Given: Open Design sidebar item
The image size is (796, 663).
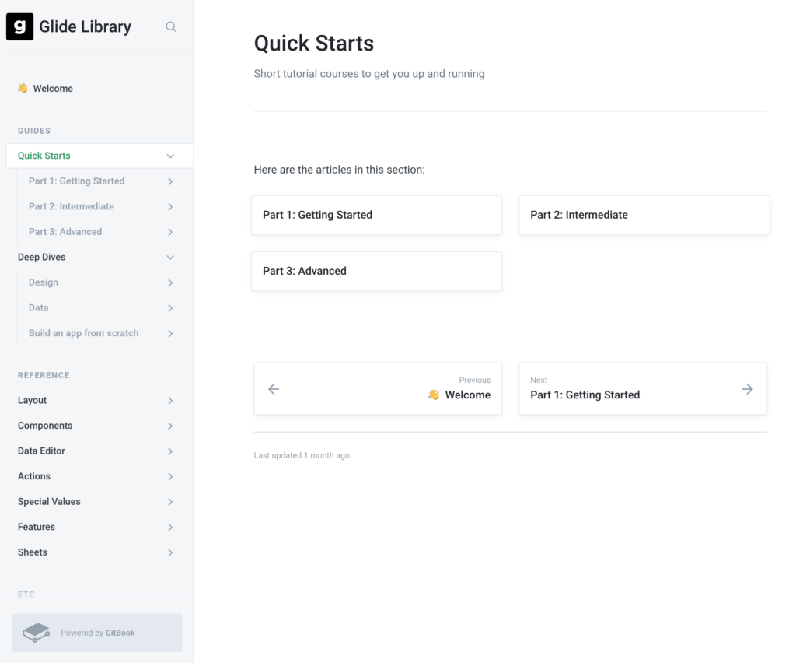Looking at the screenshot, I should pos(44,282).
